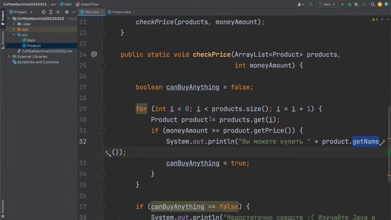Fold the if block at line 37

103,207
